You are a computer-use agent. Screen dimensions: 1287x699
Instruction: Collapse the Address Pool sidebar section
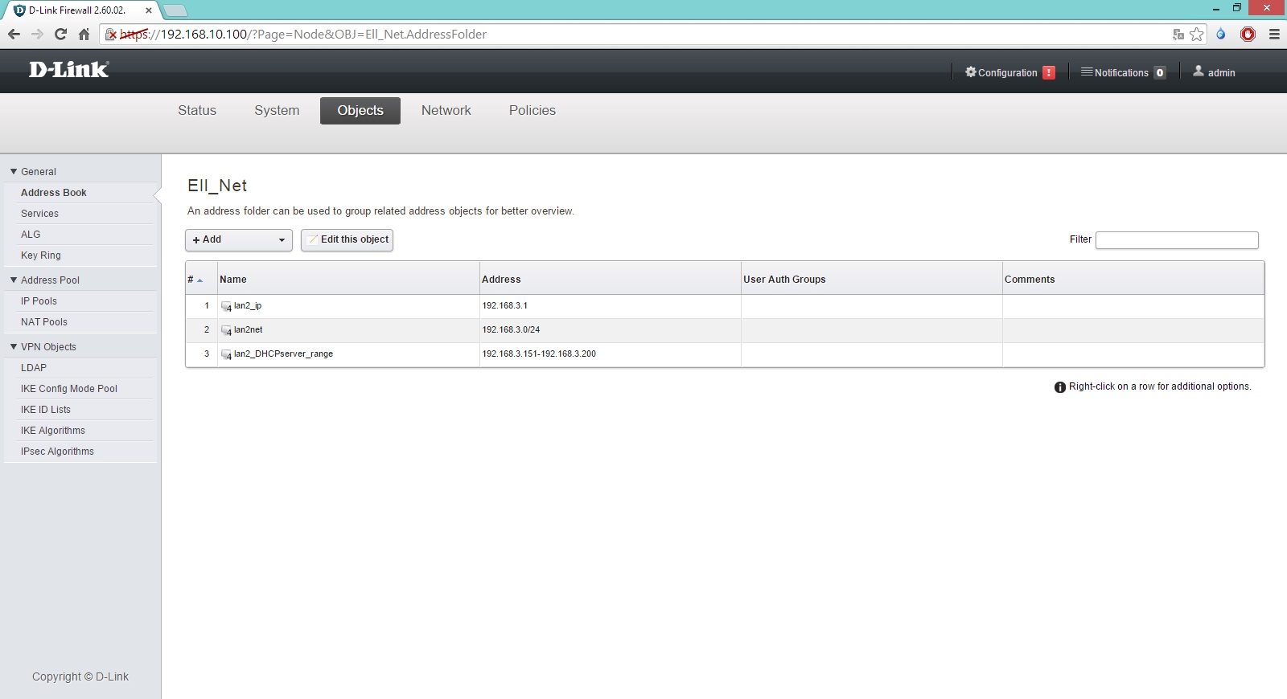pyautogui.click(x=14, y=280)
